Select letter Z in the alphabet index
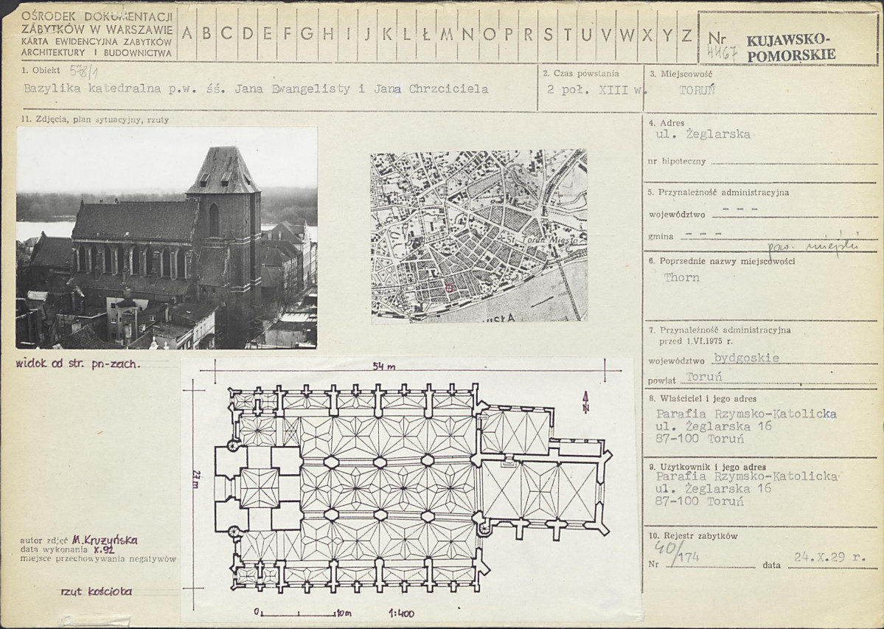The height and width of the screenshot is (629, 884). point(686,34)
